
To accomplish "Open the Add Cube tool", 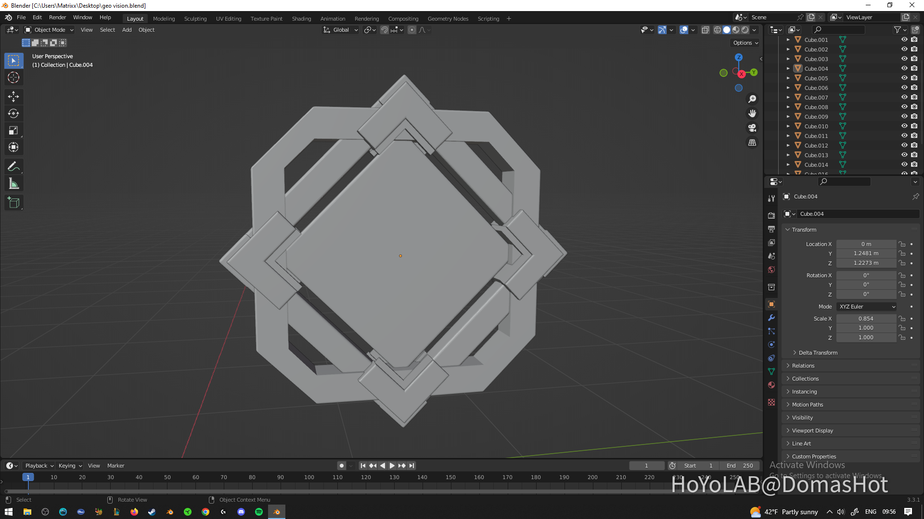I will [13, 202].
